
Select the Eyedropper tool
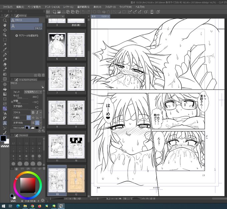point(5,49)
